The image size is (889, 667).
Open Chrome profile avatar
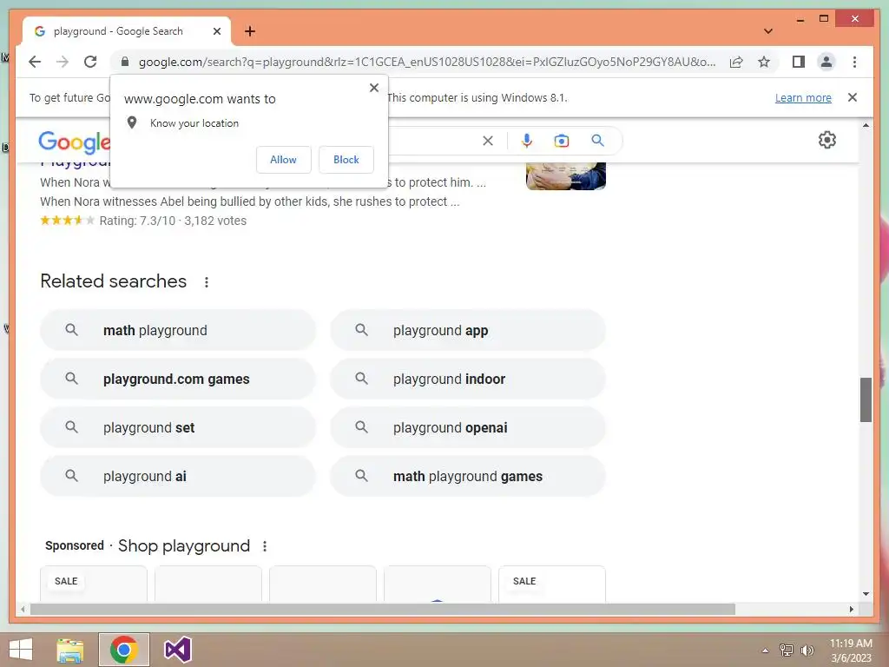pos(826,62)
